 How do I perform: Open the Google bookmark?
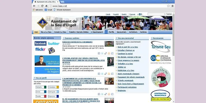pos(48,10)
